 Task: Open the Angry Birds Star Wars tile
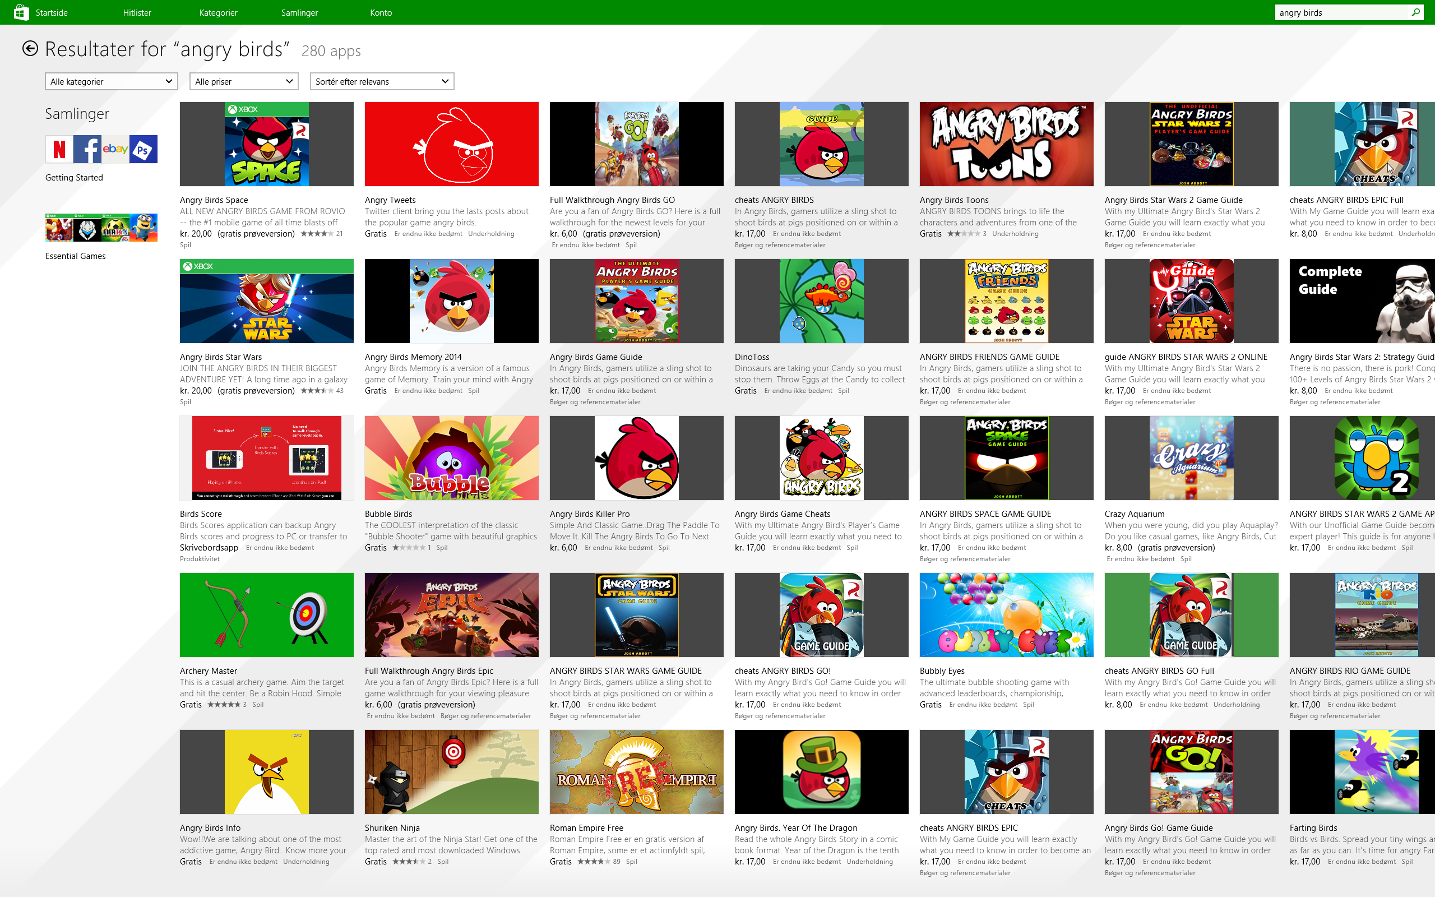pyautogui.click(x=266, y=301)
